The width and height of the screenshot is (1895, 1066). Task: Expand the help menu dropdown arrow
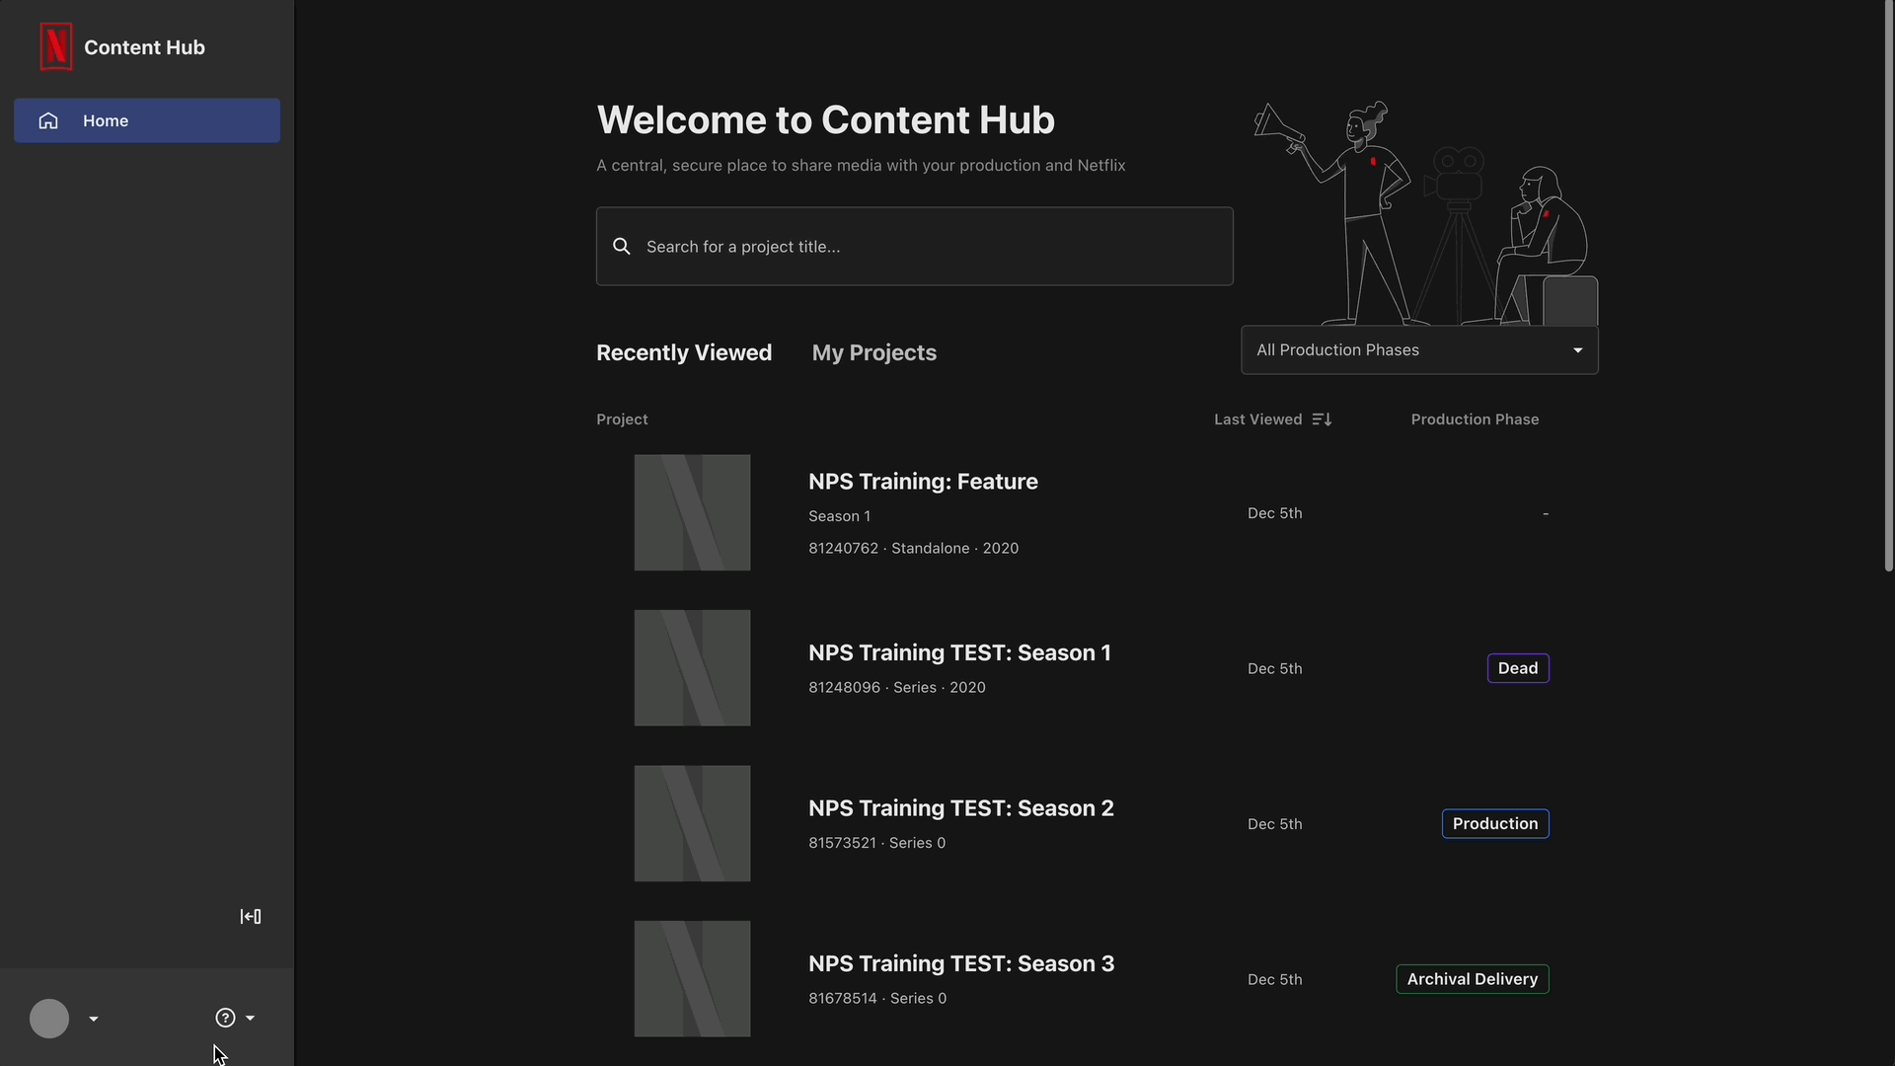251,1018
